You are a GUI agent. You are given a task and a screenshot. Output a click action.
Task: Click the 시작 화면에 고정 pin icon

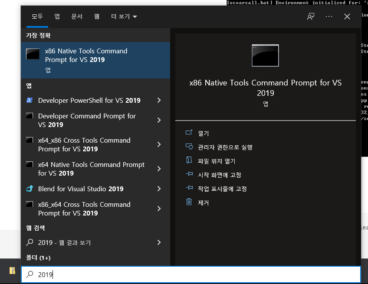point(189,174)
